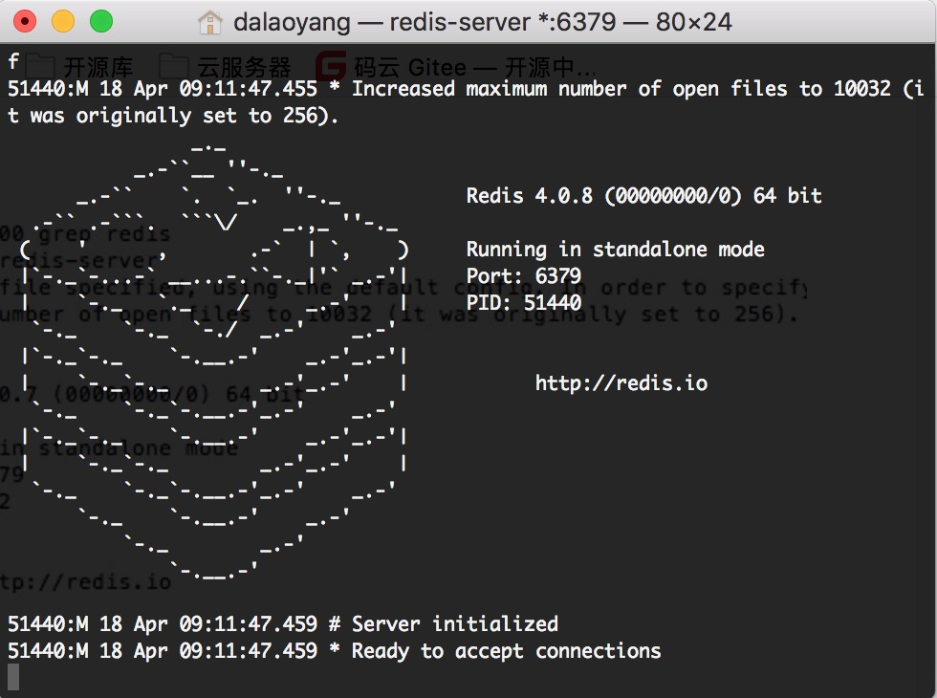Click the 80×24 size in title

[x=694, y=22]
